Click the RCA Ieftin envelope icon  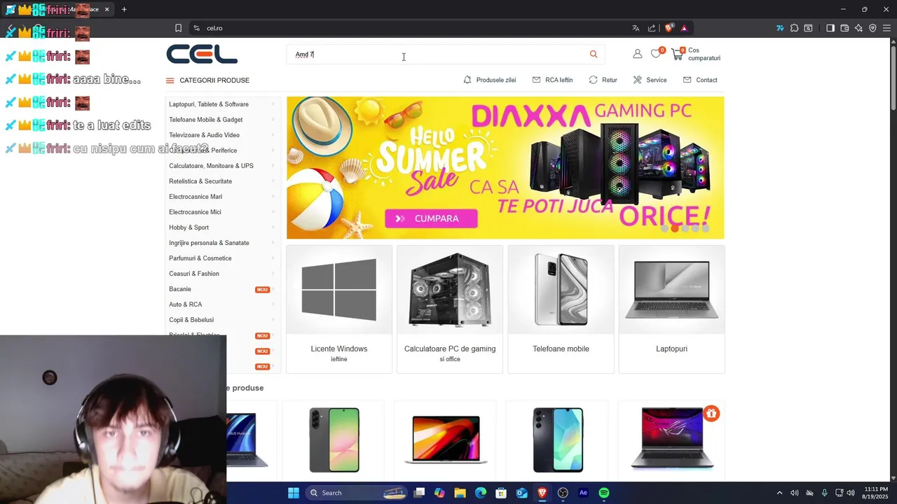536,80
